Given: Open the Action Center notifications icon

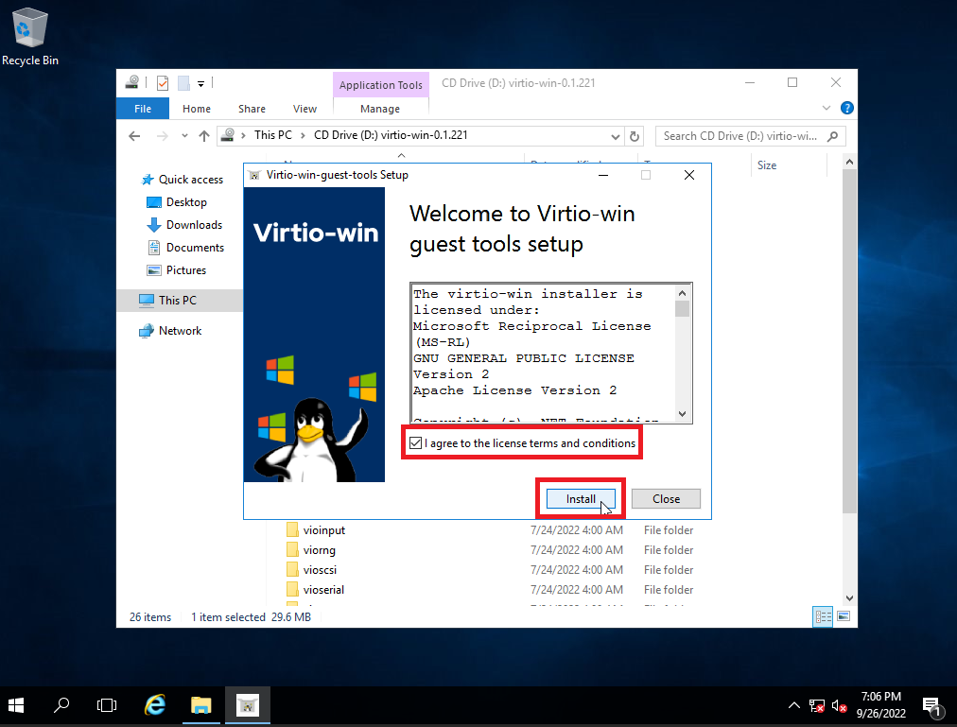Looking at the screenshot, I should click(931, 706).
